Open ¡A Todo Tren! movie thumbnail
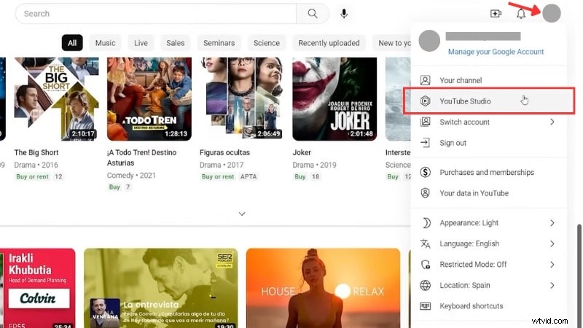Screen dimensions: 583x328 coord(149,99)
